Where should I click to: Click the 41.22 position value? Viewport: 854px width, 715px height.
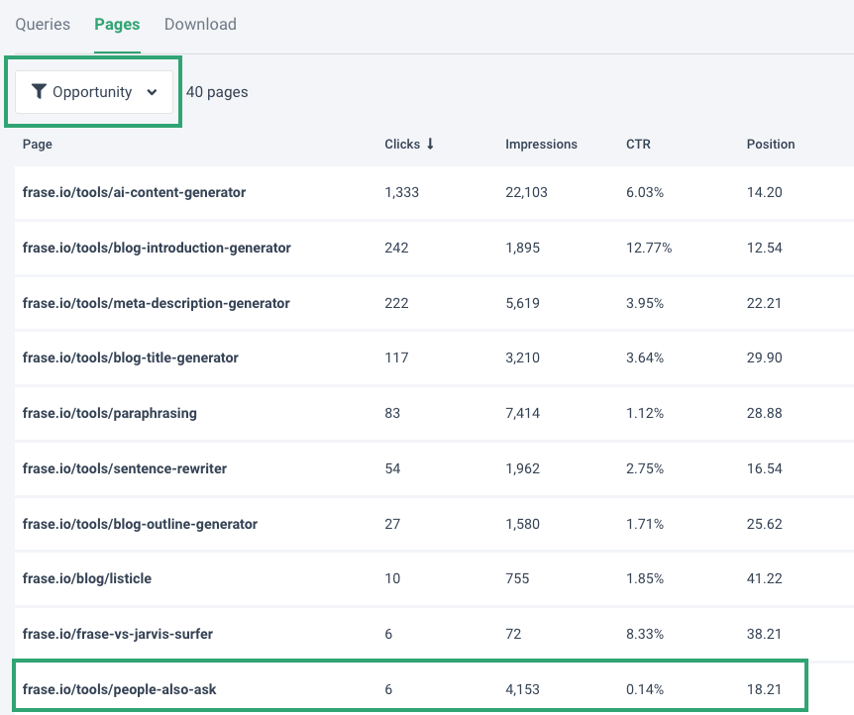click(x=764, y=579)
